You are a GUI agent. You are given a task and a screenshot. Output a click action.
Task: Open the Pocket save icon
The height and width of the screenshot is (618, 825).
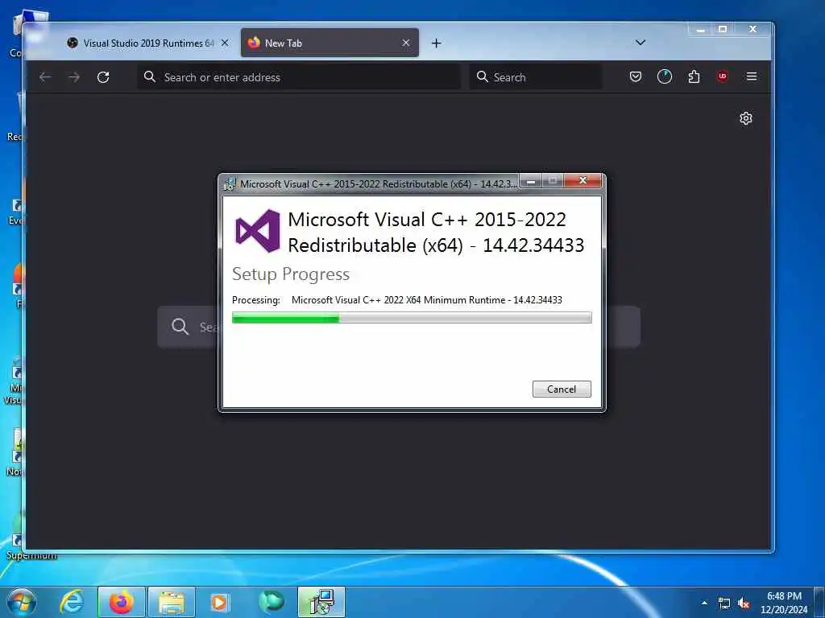636,77
